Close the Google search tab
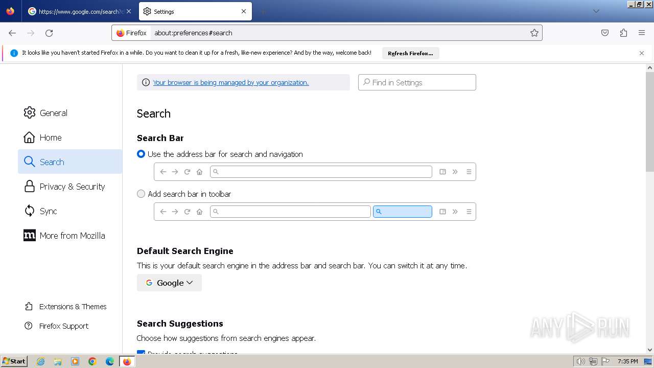The width and height of the screenshot is (654, 368). pyautogui.click(x=128, y=11)
